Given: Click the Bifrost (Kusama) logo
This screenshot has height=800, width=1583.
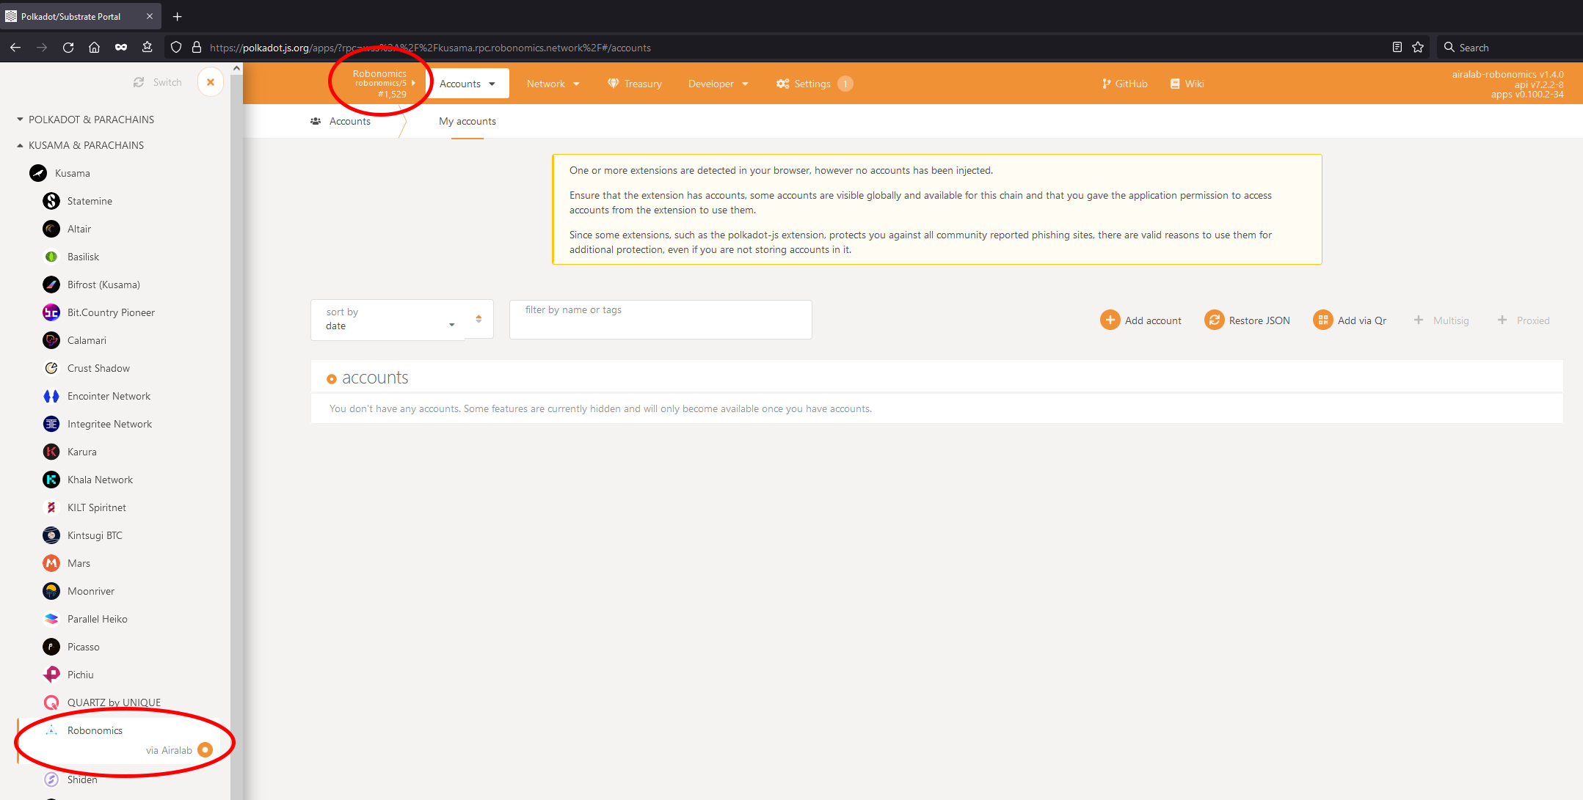Looking at the screenshot, I should (x=51, y=285).
